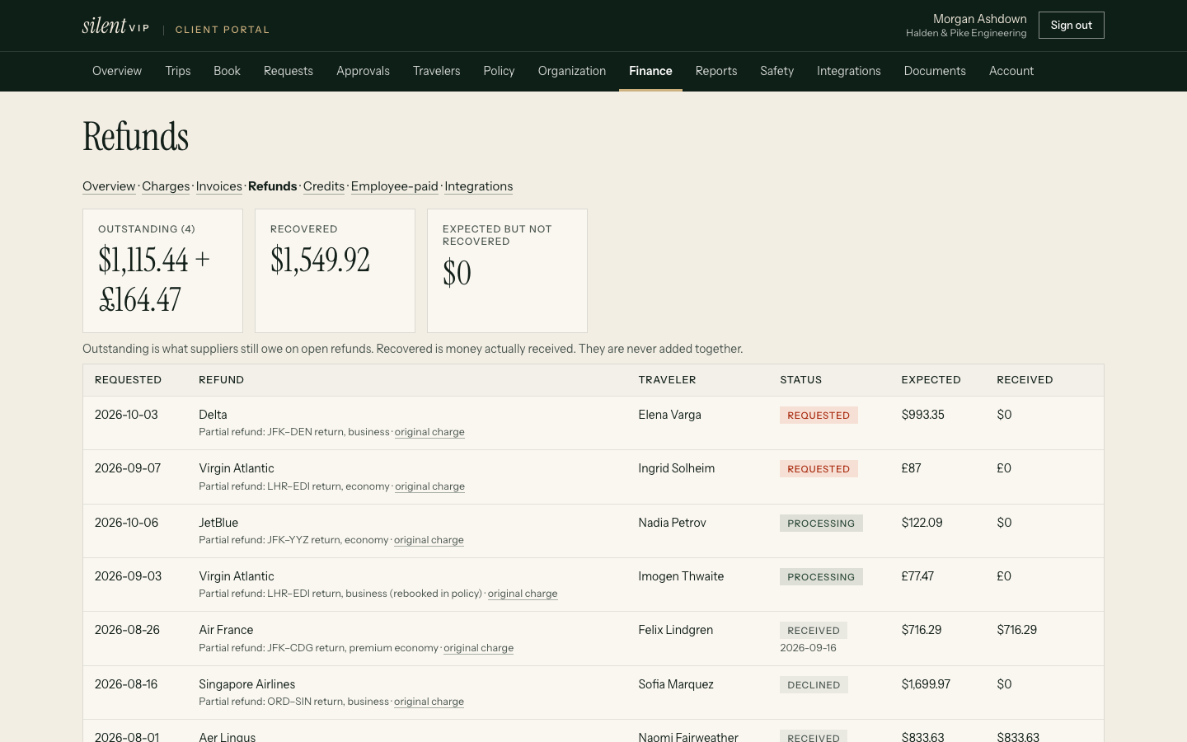Image resolution: width=1187 pixels, height=742 pixels.
Task: Go to the Trips tab
Action: coord(178,71)
